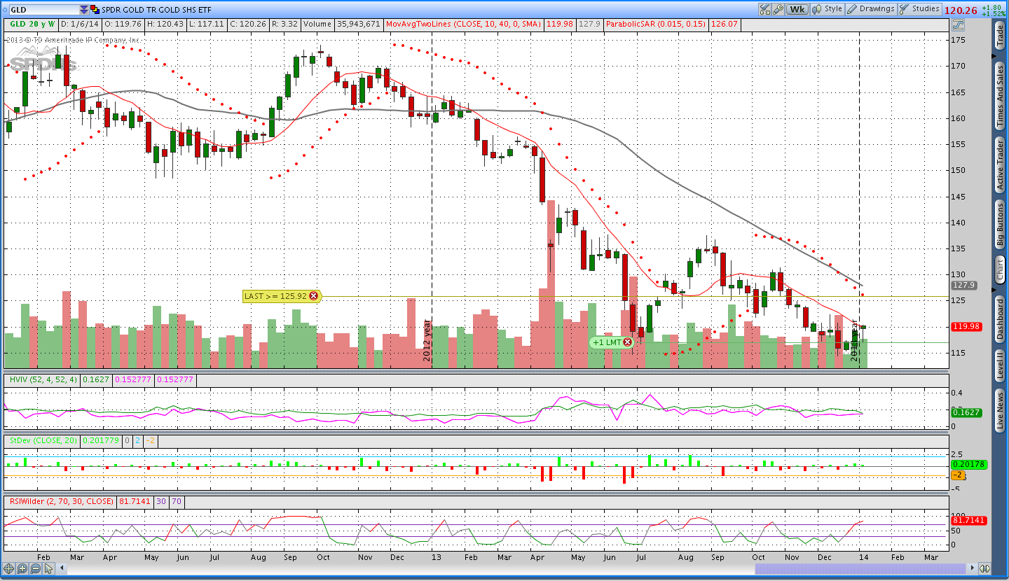Click the 120.26 last price in header
1009x581 pixels.
point(961,10)
